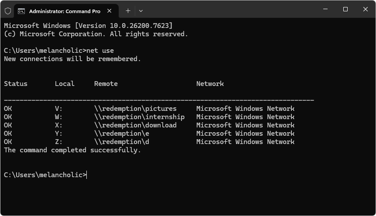The width and height of the screenshot is (376, 216).
Task: Click the typed 'net use' command text
Action: pos(100,51)
